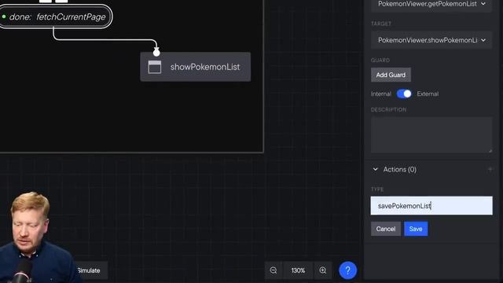Click the zoom out magnifier icon
This screenshot has height=283, width=503.
click(x=274, y=270)
